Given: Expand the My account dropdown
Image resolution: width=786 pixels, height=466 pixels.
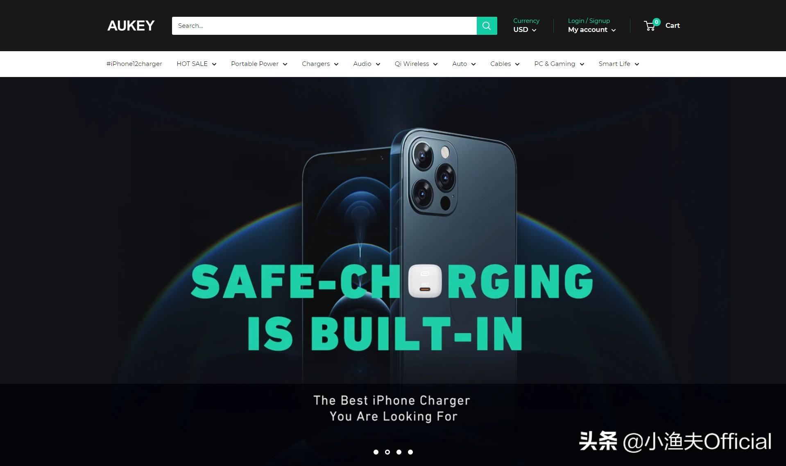Looking at the screenshot, I should click(592, 30).
